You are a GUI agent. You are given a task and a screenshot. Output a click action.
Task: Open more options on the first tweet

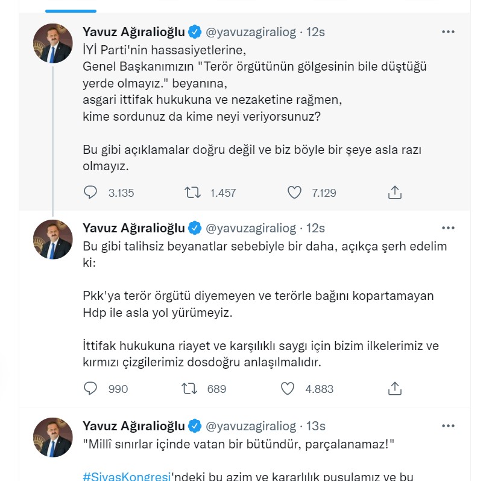tap(447, 32)
